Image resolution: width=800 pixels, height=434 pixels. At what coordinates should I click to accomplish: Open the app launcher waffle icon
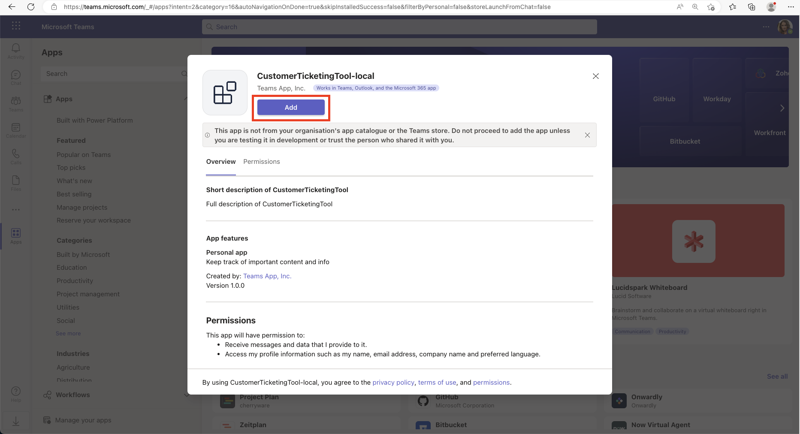(16, 26)
